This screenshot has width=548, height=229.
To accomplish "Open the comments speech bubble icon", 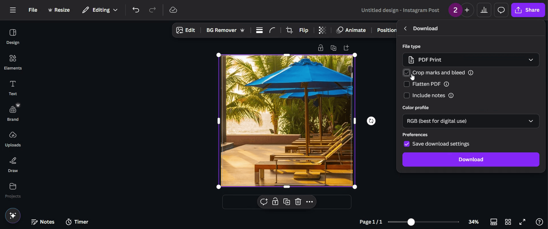I will point(501,10).
